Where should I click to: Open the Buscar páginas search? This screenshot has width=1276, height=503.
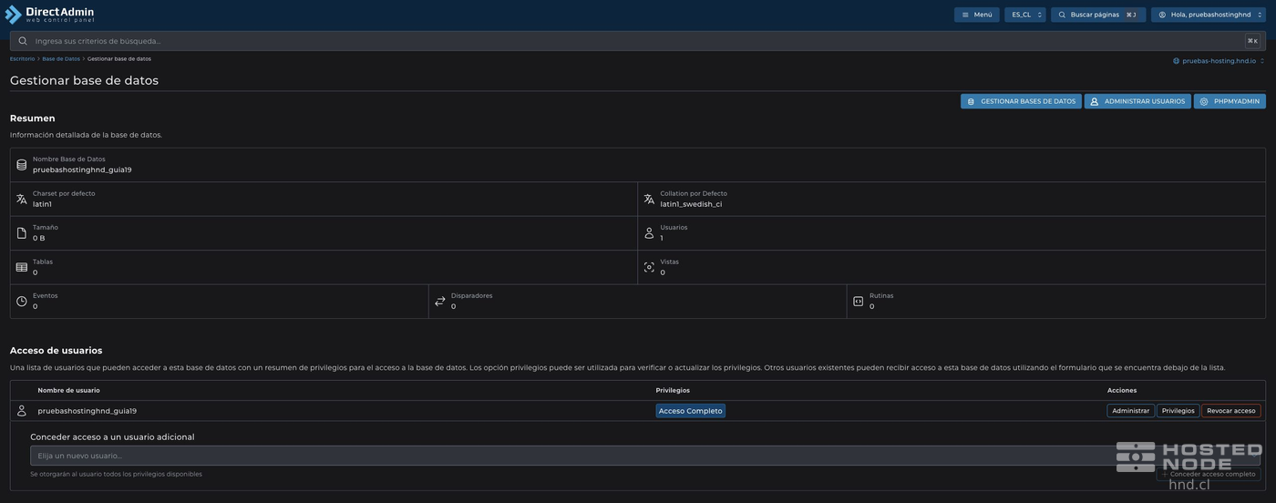point(1098,15)
